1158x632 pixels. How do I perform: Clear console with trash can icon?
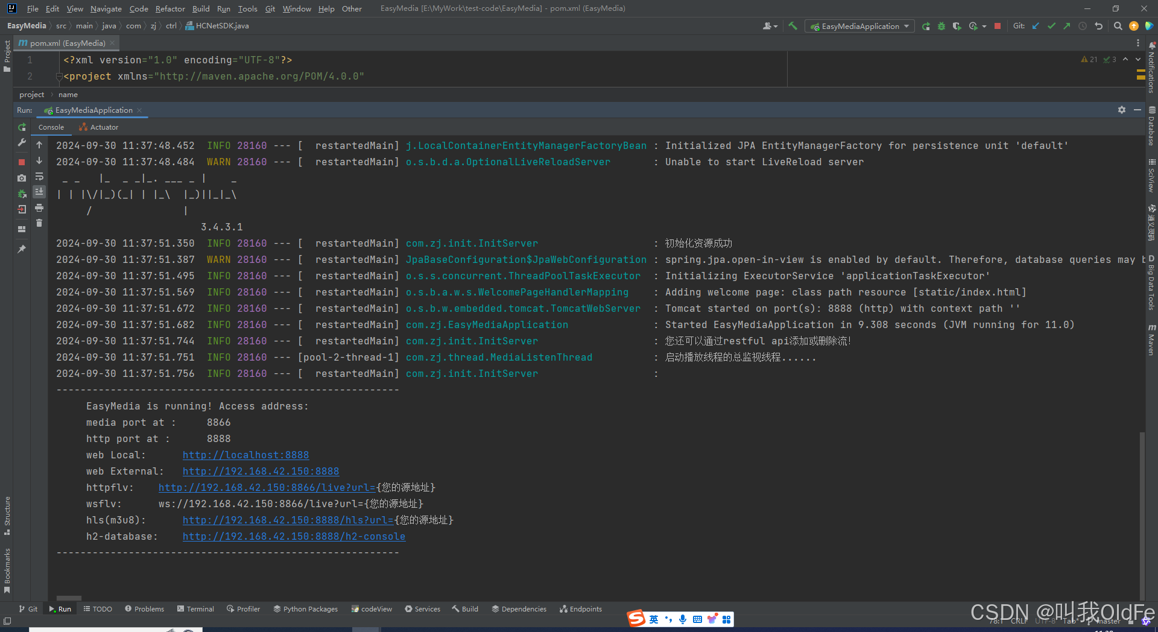click(39, 223)
